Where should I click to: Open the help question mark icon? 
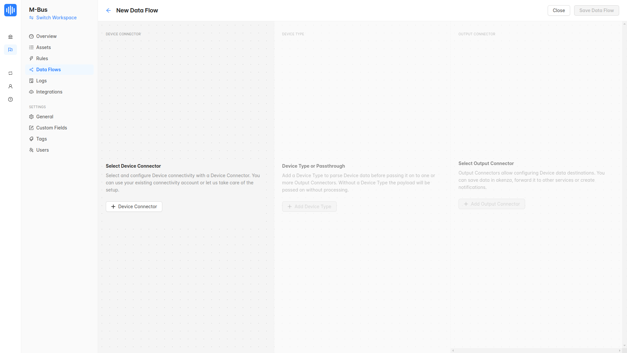[x=10, y=99]
